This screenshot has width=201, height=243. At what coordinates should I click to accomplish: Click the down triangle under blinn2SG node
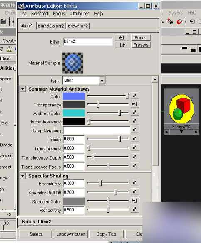tap(181, 132)
